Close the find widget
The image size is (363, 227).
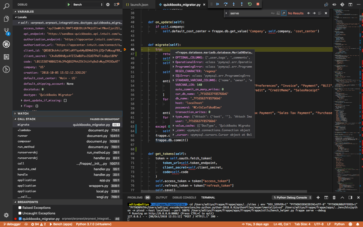(326, 13)
